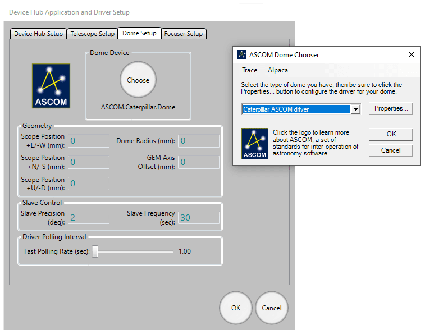Viewport: 425px width, 334px height.
Task: Switch to the Device Hub Setup tab
Action: [x=38, y=34]
